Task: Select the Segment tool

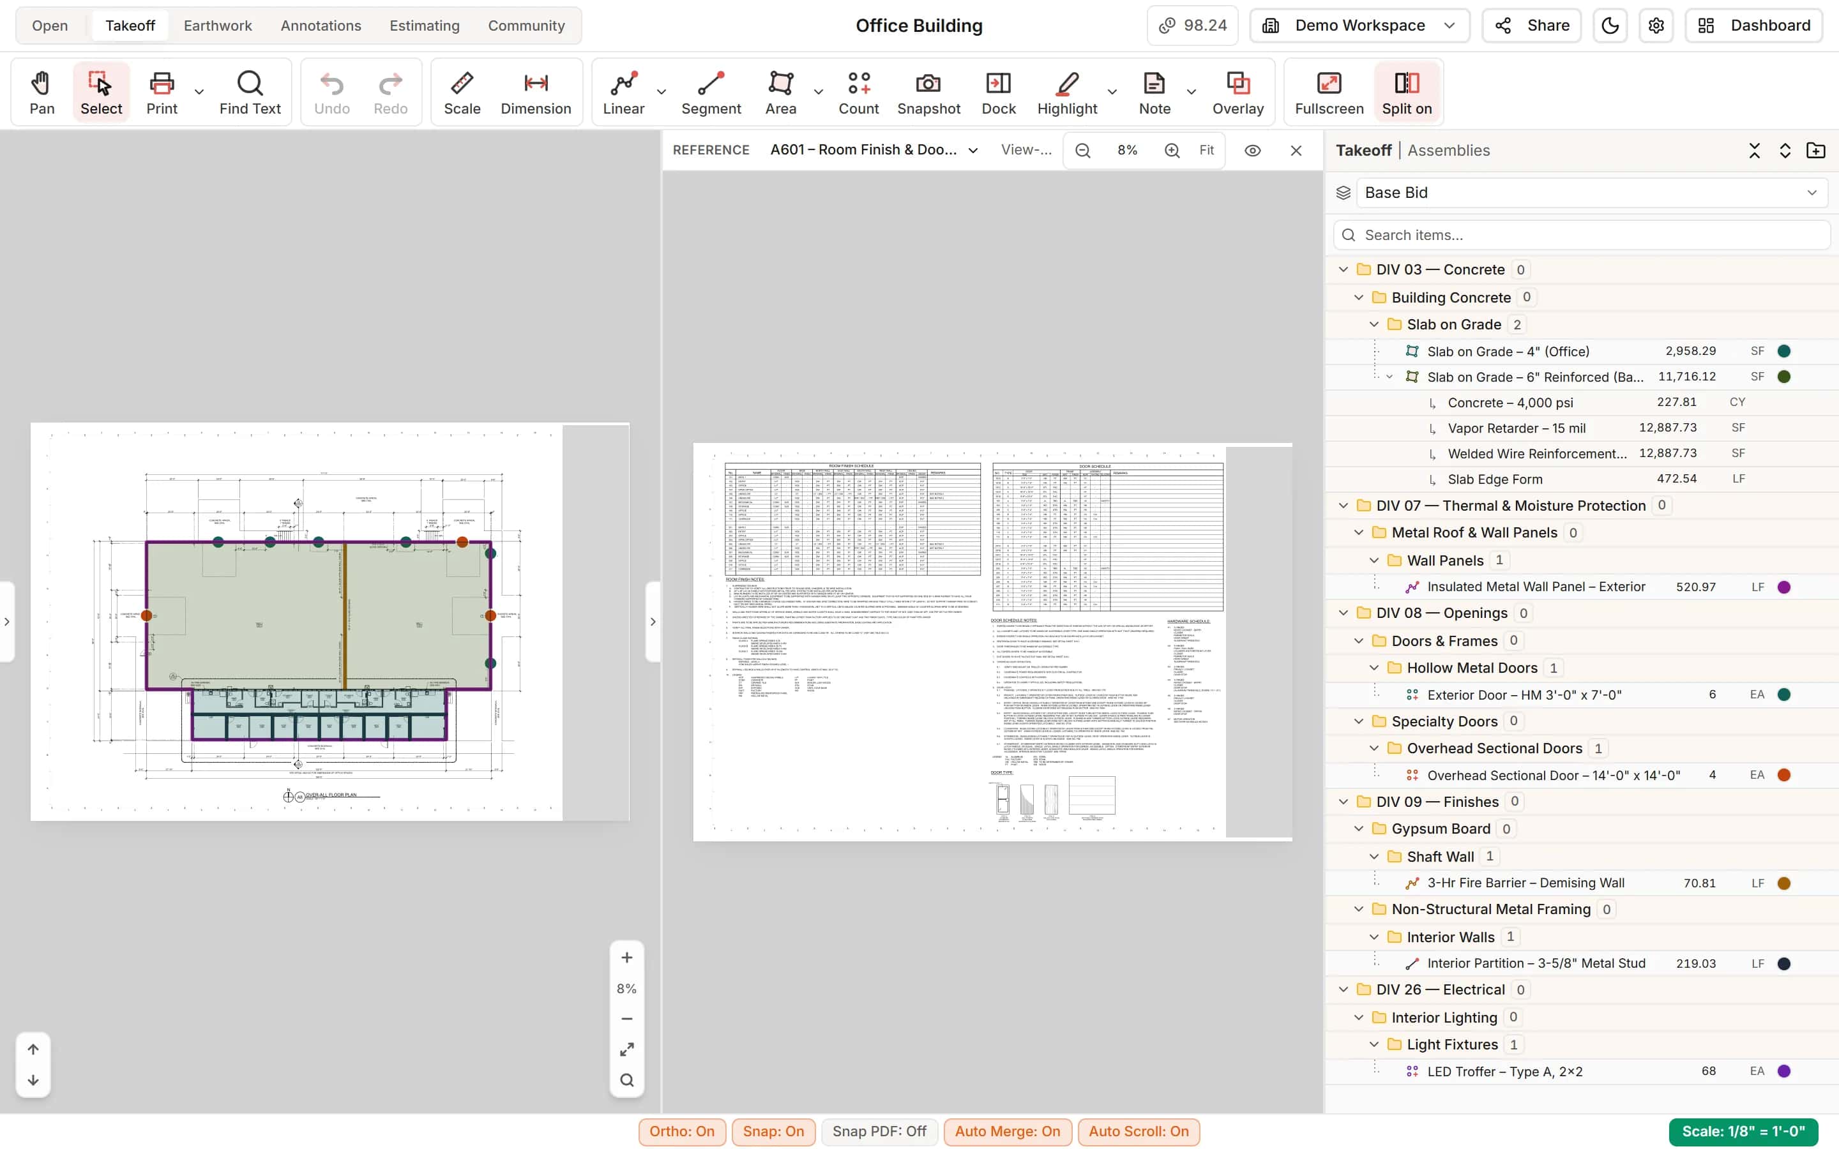Action: (711, 93)
